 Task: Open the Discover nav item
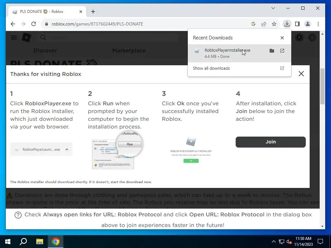click(x=45, y=51)
